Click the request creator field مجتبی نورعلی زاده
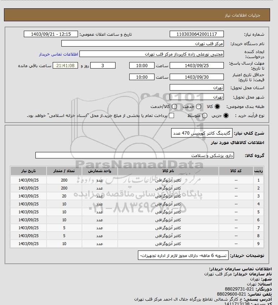The image size is (278, 305). pyautogui.click(x=152, y=54)
